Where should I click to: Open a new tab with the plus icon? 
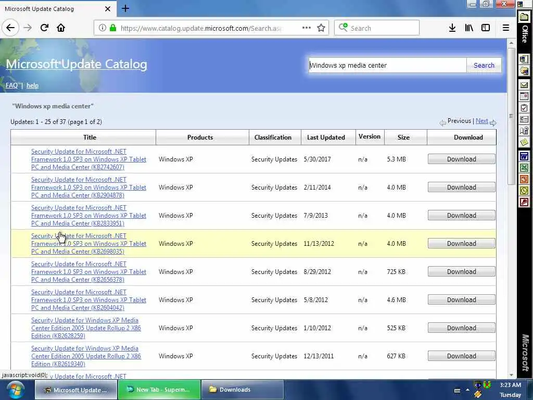pos(125,8)
